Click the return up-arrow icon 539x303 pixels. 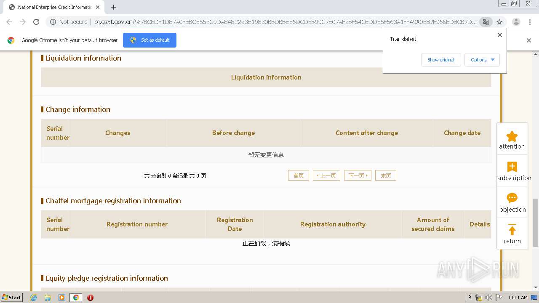tap(512, 229)
